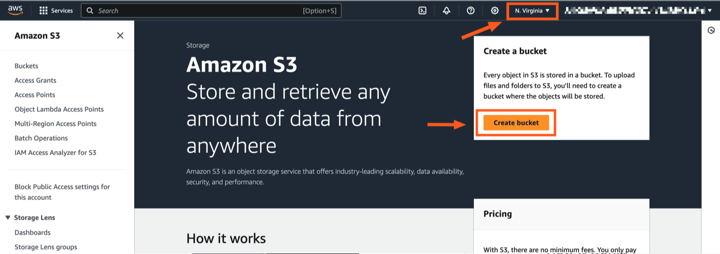
Task: Select Object Lambda Access Points
Action: [x=59, y=109]
